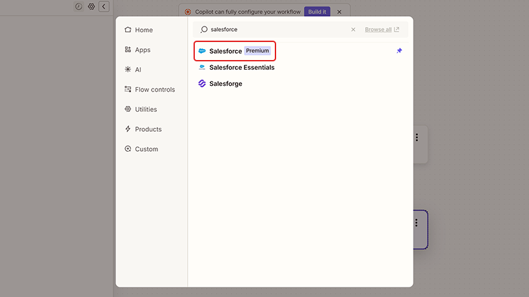Click into the salesforce search input
529x297 pixels.
pyautogui.click(x=277, y=30)
